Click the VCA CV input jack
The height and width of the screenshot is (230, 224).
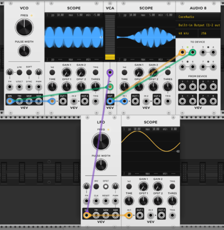(x=110, y=73)
